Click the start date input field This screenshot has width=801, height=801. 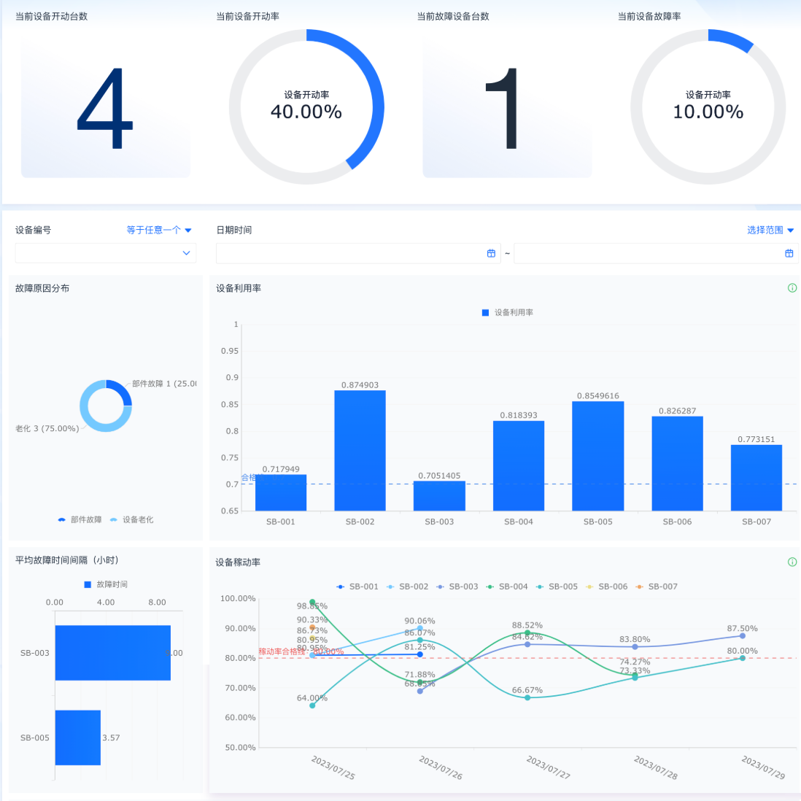tap(358, 253)
